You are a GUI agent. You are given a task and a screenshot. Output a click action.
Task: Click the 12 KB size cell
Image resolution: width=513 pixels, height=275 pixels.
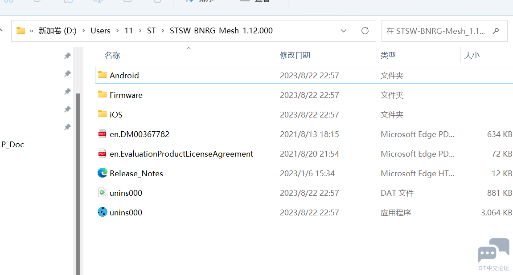(x=501, y=174)
